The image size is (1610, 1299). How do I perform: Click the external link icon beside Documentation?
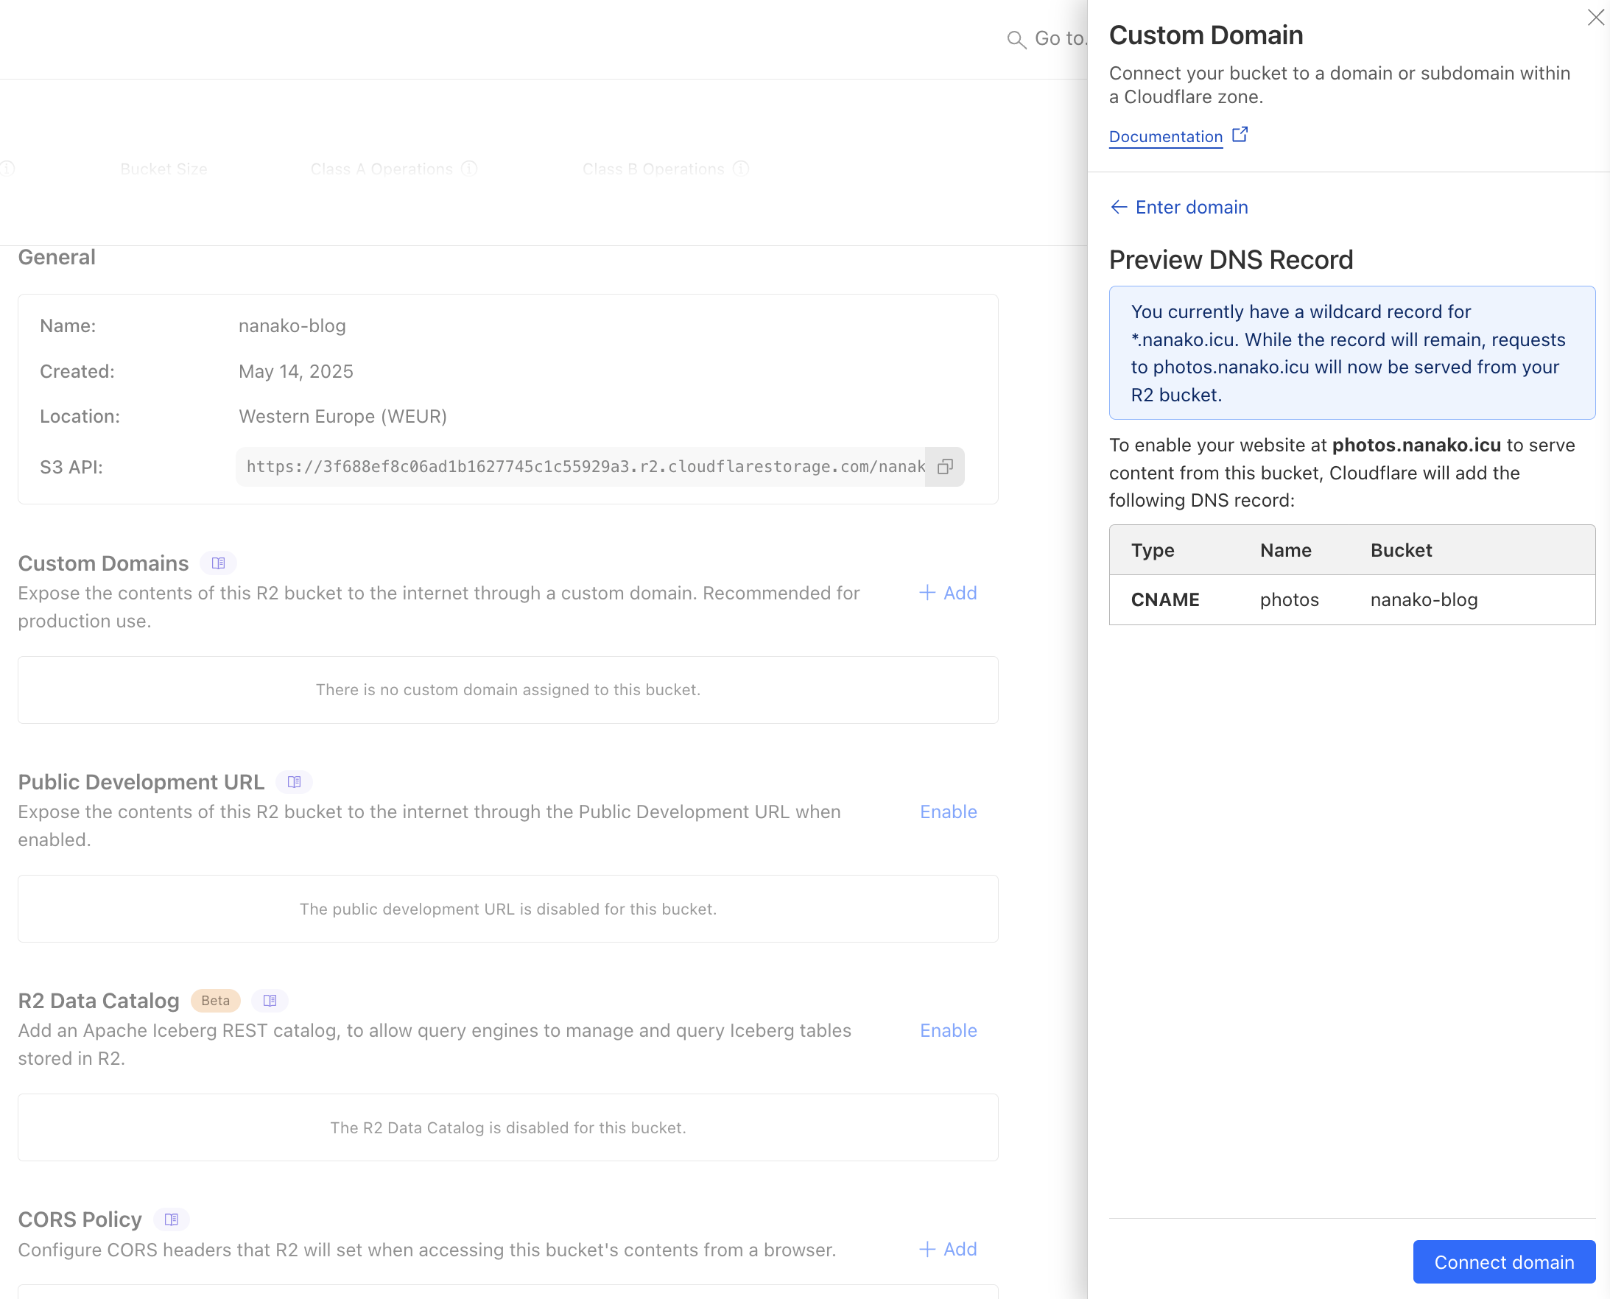coord(1240,135)
